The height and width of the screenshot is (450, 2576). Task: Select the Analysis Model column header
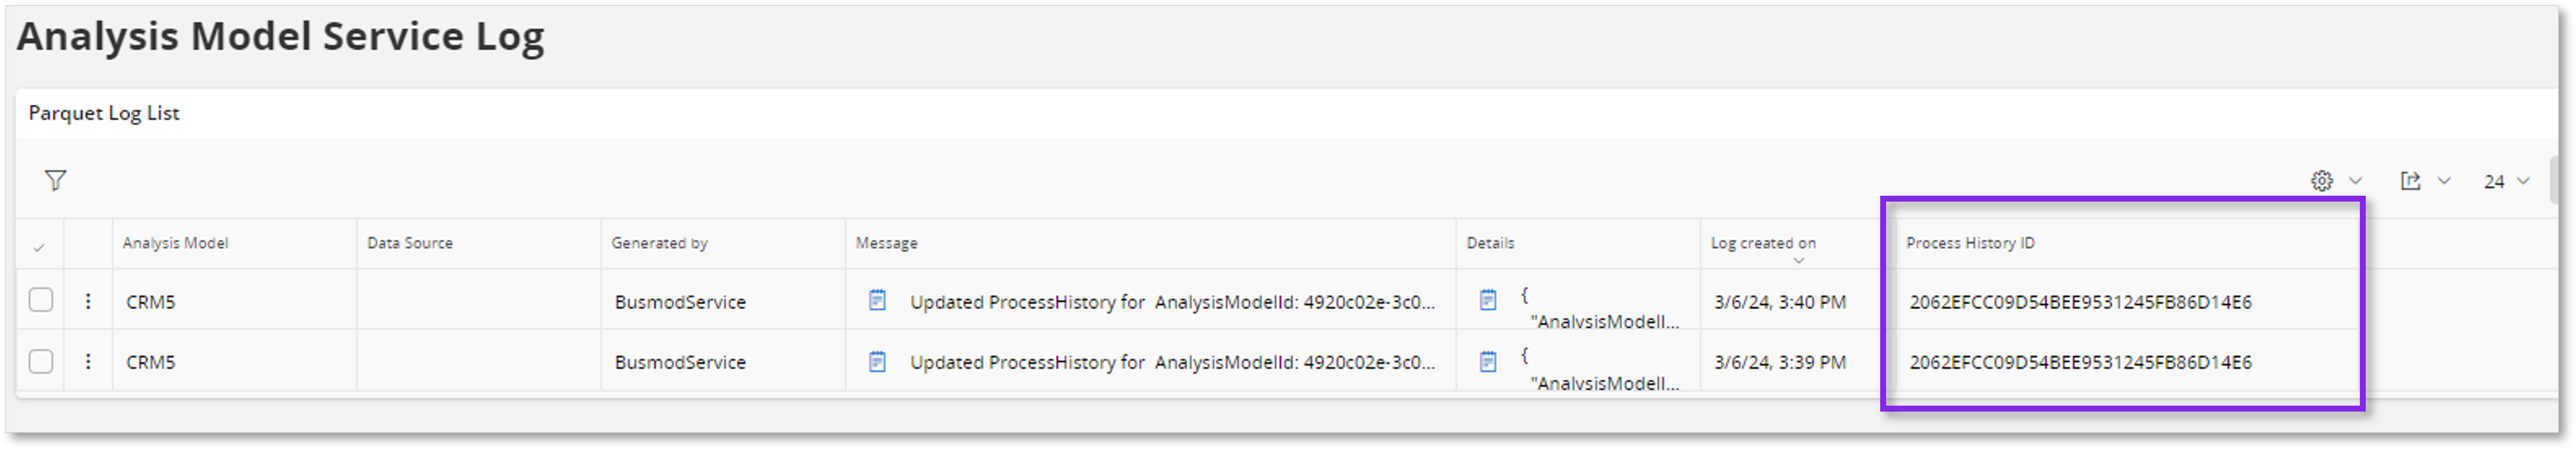[175, 242]
